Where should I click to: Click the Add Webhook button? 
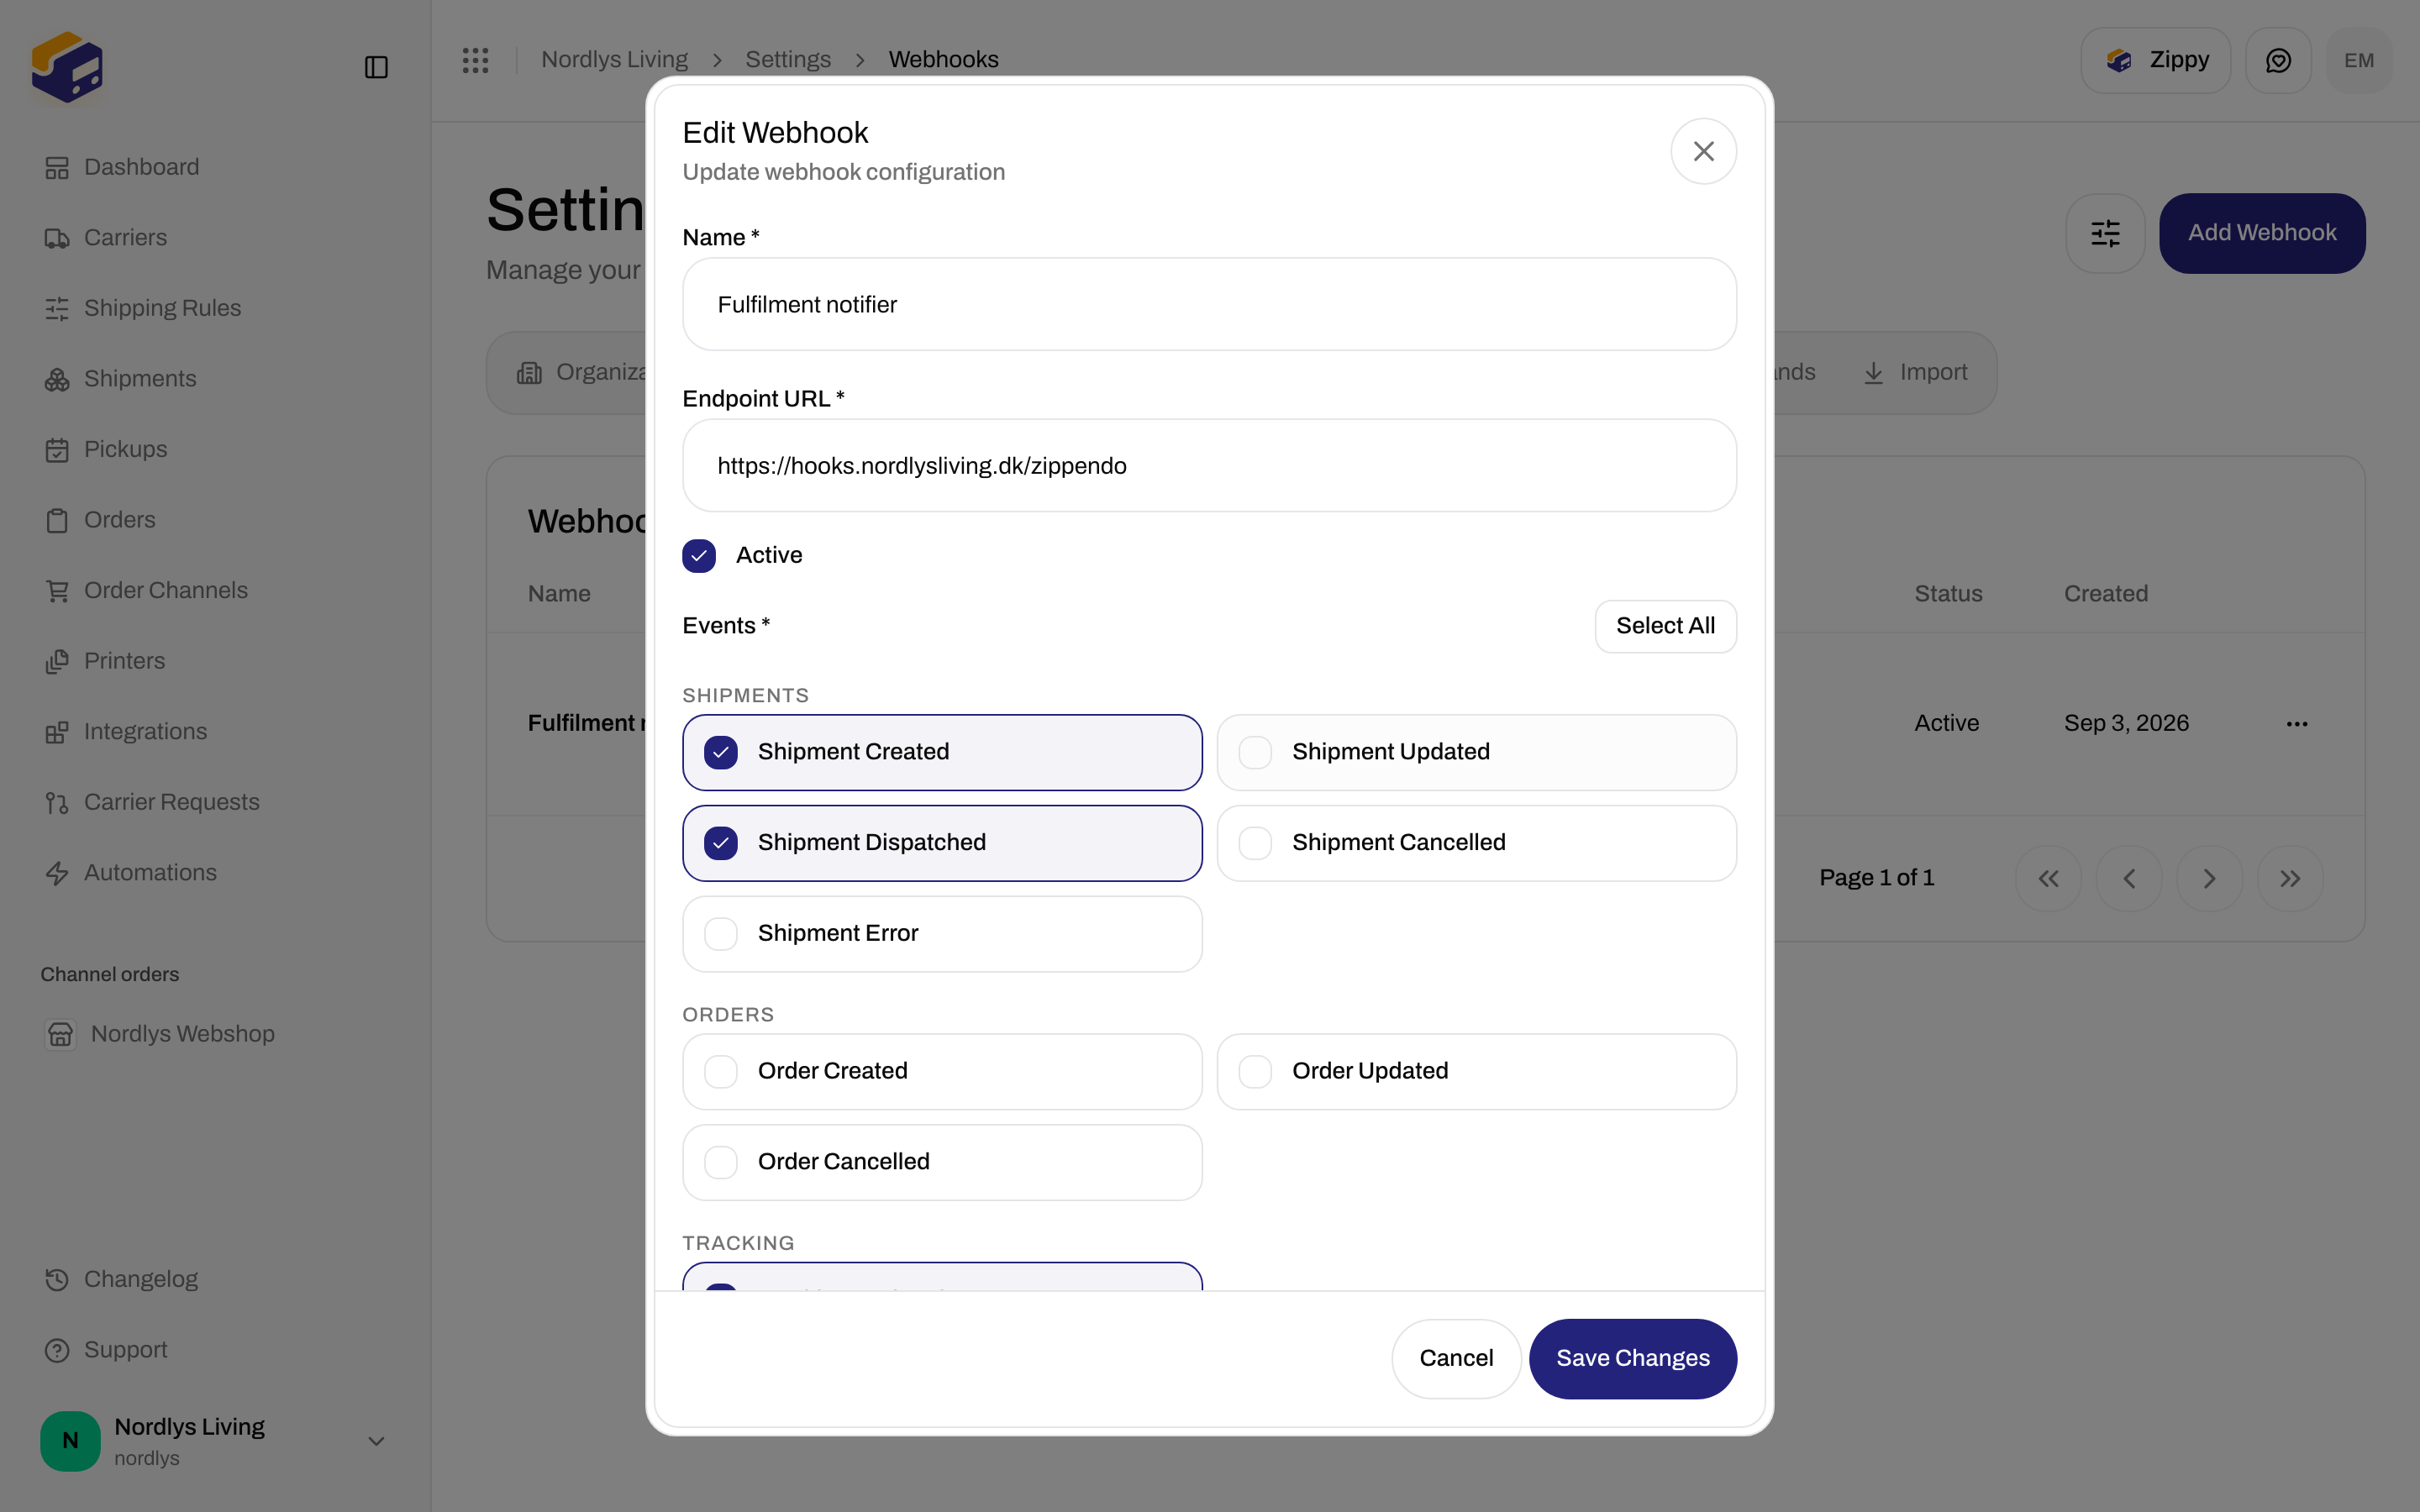(2262, 233)
